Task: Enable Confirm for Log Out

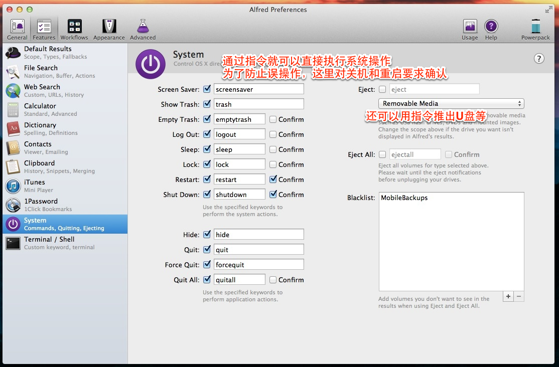Action: pos(273,134)
